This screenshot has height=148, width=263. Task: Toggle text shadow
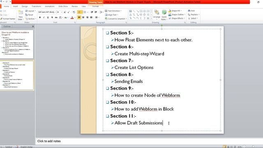52,17
